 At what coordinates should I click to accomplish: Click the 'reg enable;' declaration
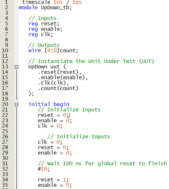pyautogui.click(x=45, y=29)
